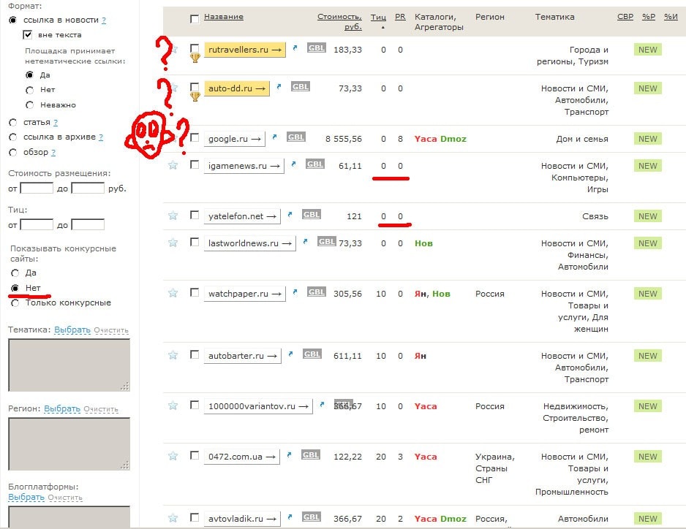Select 'Неважно' for non-thematic links
This screenshot has width=686, height=529.
pos(29,105)
